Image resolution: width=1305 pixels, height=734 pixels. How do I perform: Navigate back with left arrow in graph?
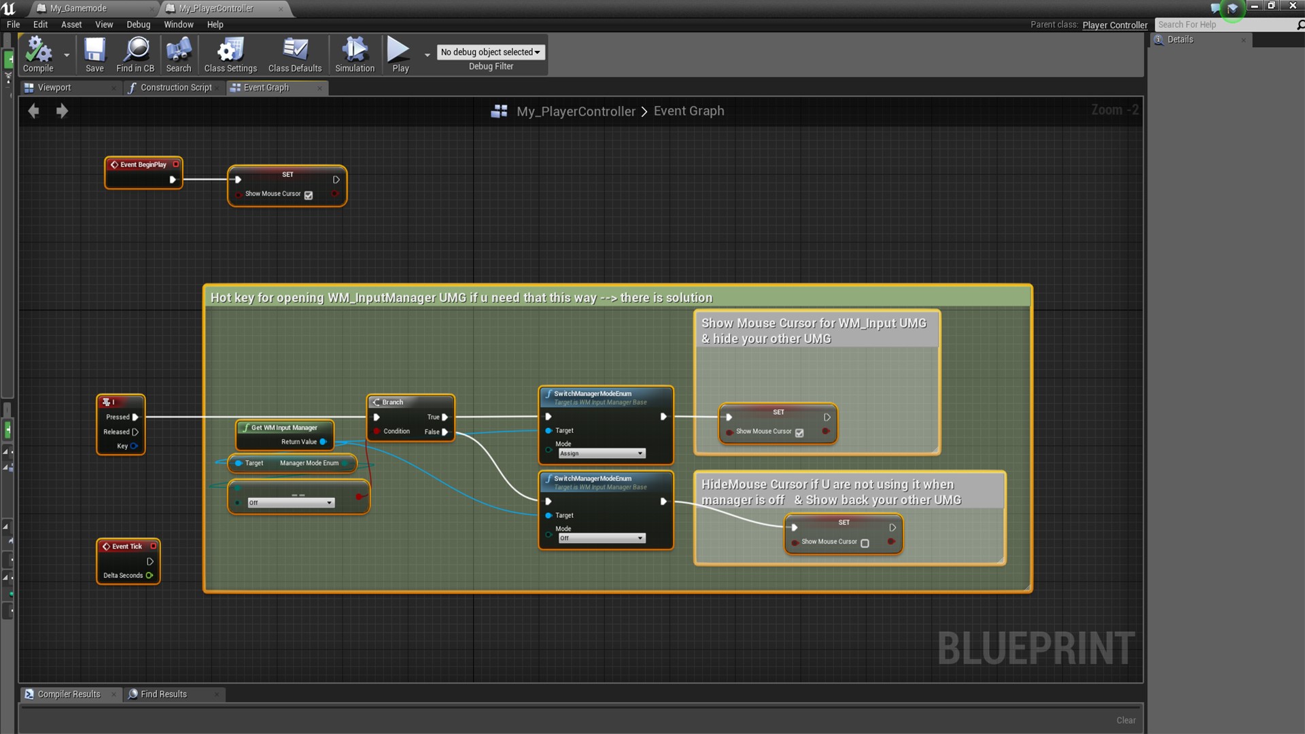pos(33,111)
